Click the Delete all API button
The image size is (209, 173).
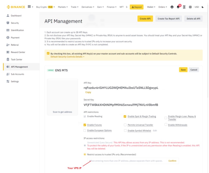tap(193, 19)
